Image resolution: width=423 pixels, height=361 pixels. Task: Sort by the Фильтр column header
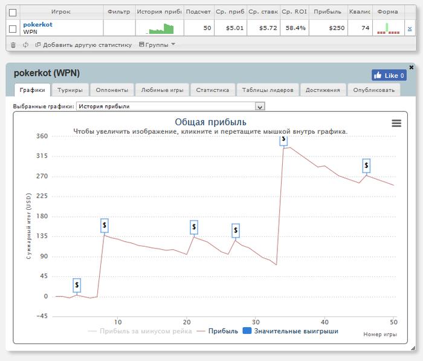coord(119,12)
